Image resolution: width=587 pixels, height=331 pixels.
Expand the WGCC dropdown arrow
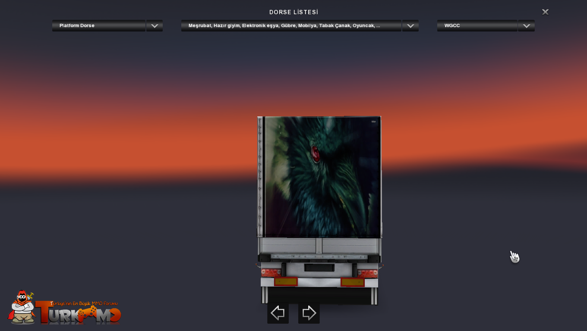pyautogui.click(x=526, y=26)
